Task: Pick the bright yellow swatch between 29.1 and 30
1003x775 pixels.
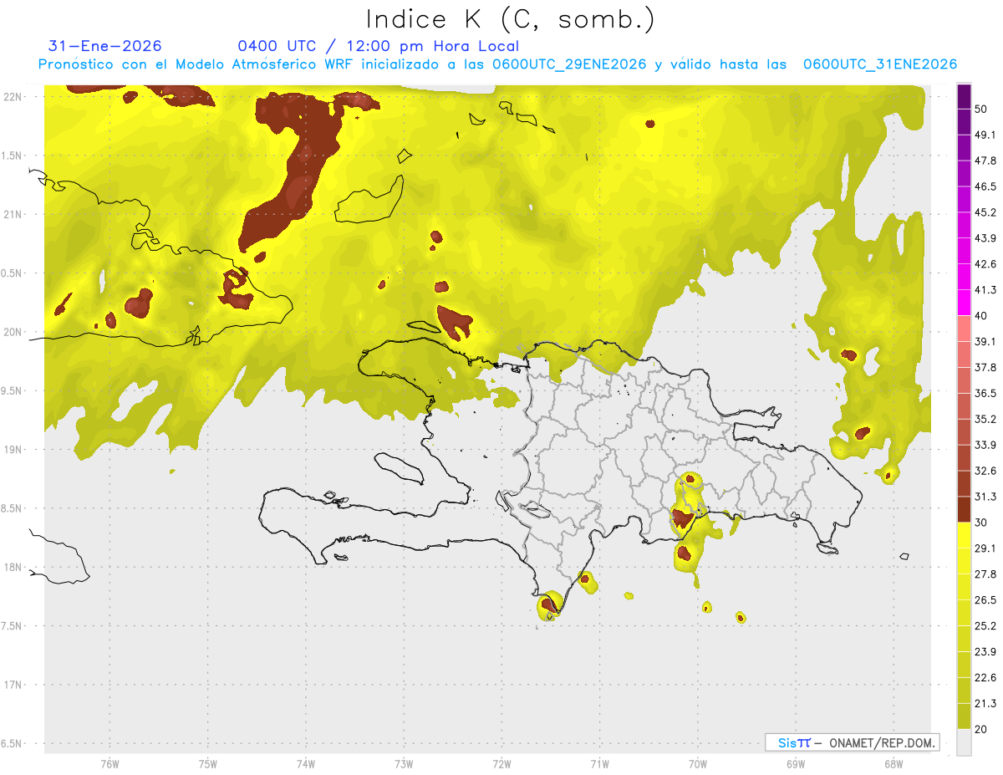Action: coord(964,535)
